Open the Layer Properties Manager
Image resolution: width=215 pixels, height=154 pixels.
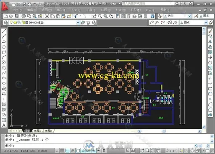point(6,23)
